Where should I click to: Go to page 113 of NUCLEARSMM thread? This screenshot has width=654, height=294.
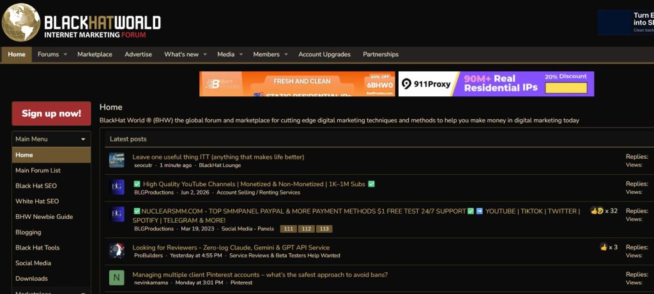(324, 229)
